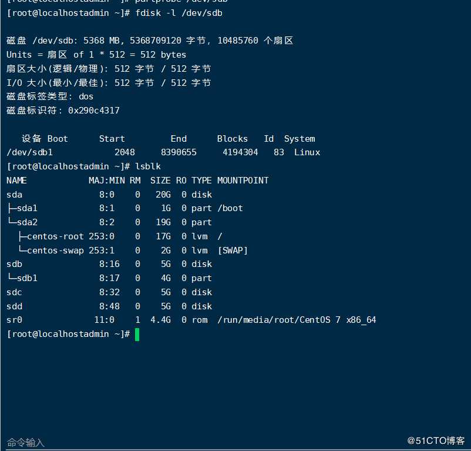
Task: Click the '5368709120' bytes value
Action: click(156, 41)
